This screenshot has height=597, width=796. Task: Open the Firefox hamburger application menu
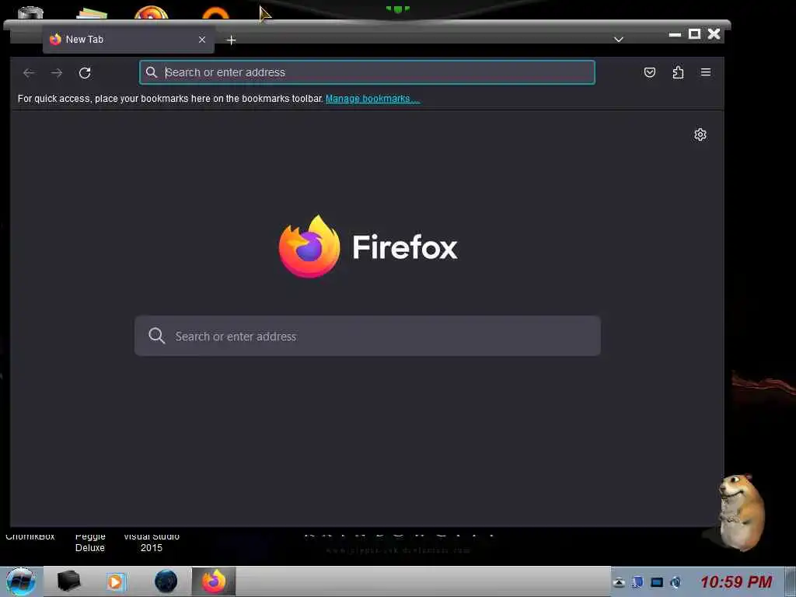pos(706,72)
